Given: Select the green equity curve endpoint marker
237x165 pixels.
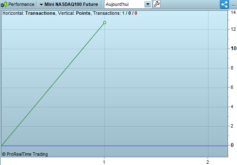Looking at the screenshot, I should (x=104, y=23).
